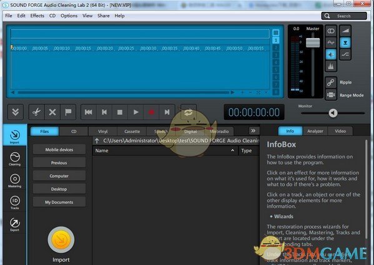Collapse the panel with the double-chevron down button
The image size is (374, 265).
16,112
